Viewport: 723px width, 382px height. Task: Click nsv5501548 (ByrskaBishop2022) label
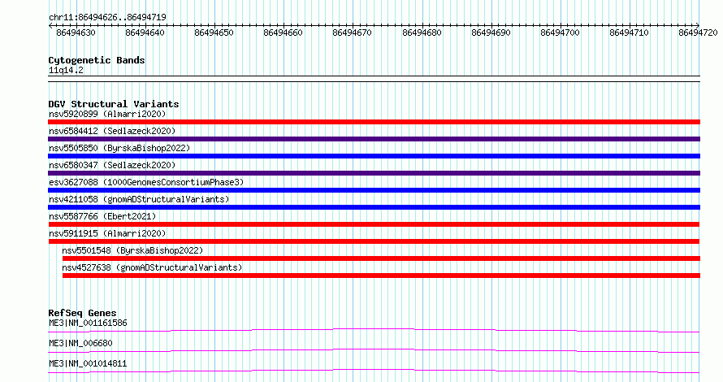coord(132,250)
